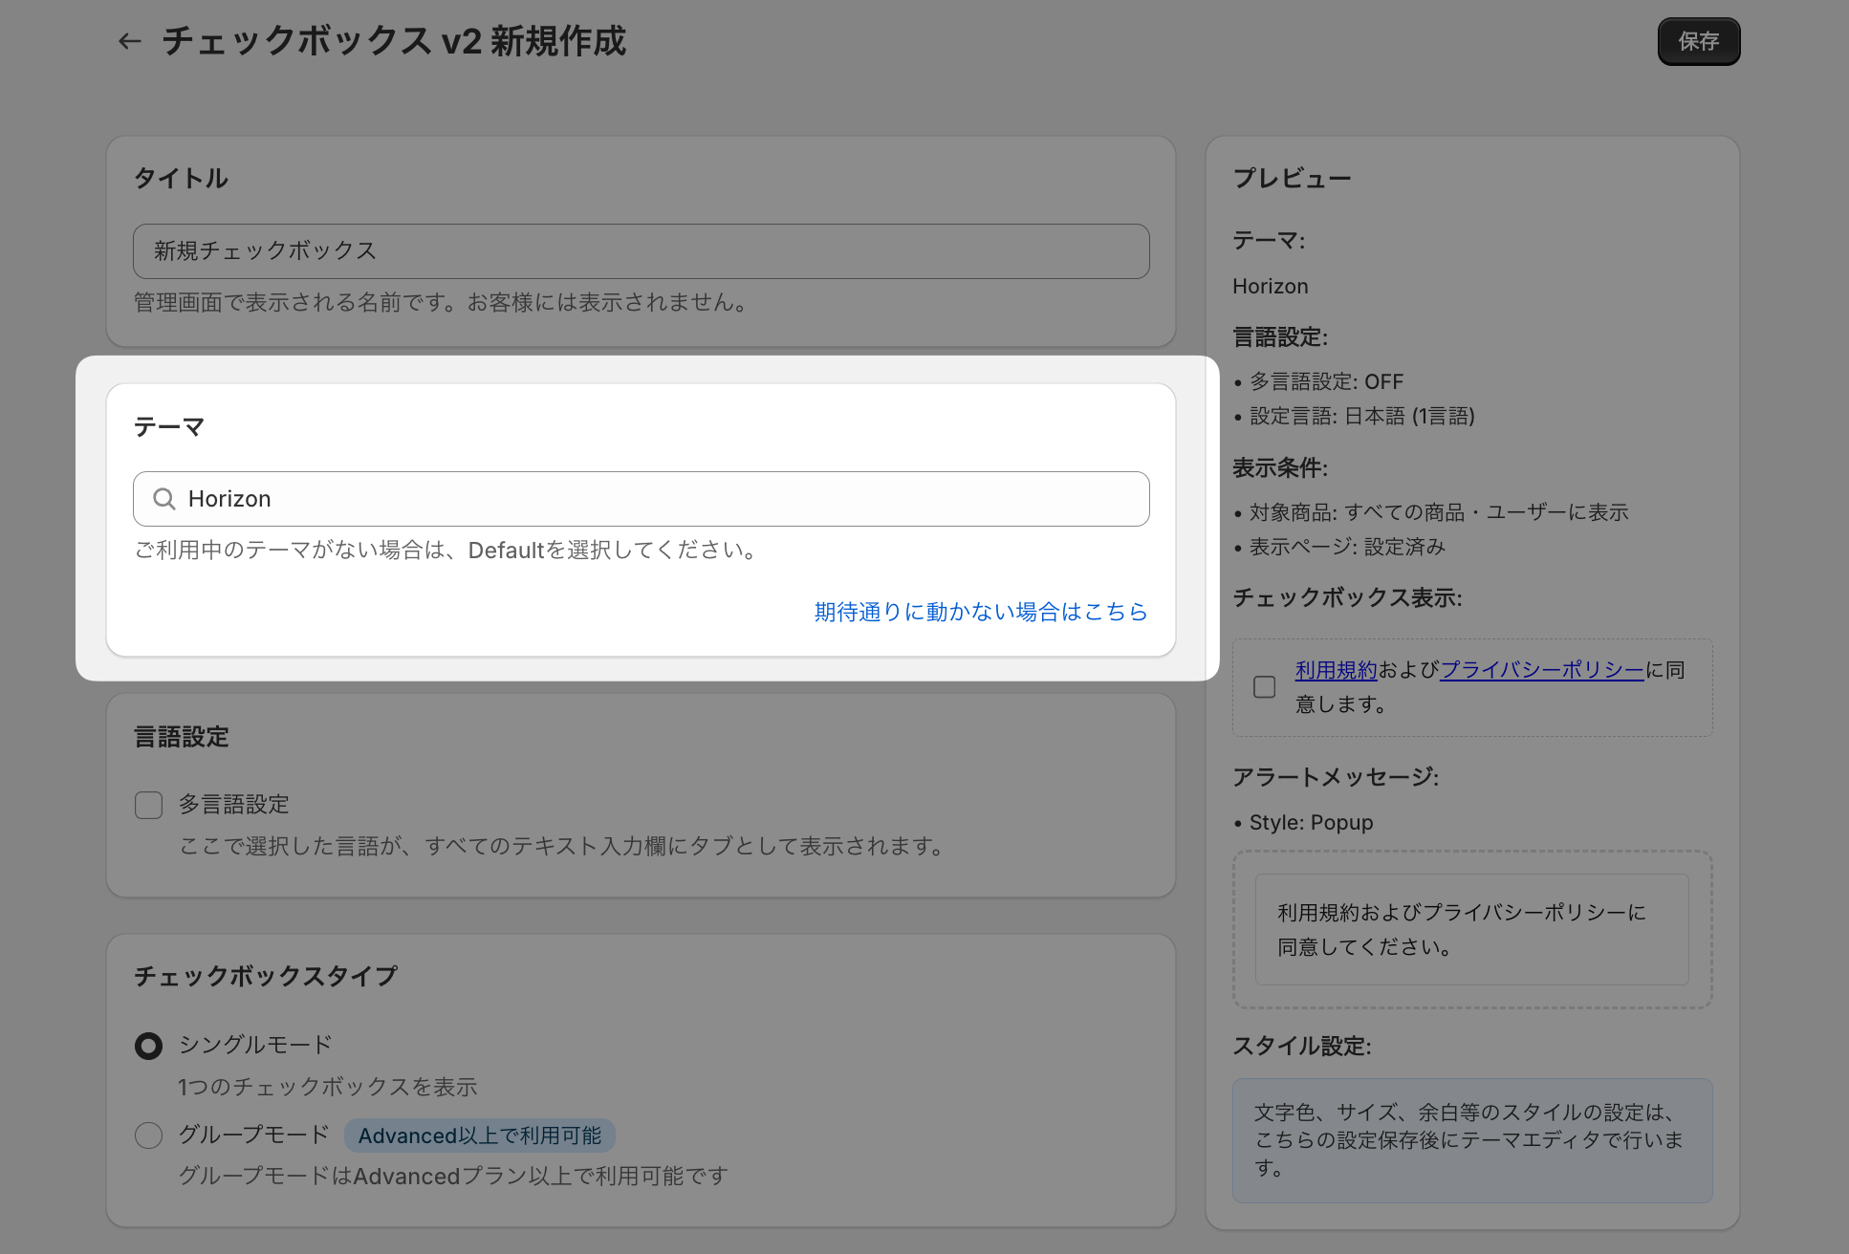Click the シングルモード label text

(x=255, y=1045)
